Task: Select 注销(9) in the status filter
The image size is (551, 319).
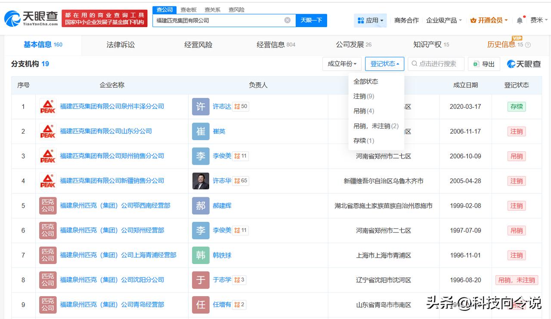Action: (x=364, y=96)
